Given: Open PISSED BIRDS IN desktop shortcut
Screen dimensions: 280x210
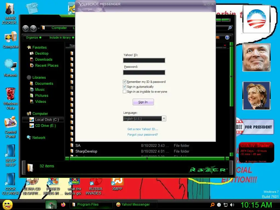Looking at the screenshot, I should point(53,186).
